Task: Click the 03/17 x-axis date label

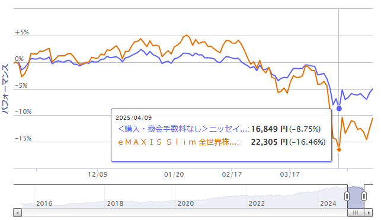Action: tap(290, 174)
